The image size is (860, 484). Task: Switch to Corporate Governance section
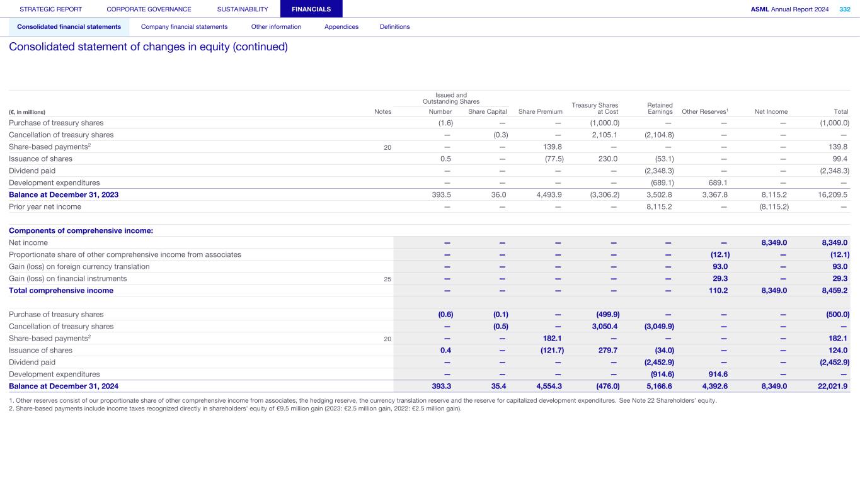pyautogui.click(x=149, y=9)
